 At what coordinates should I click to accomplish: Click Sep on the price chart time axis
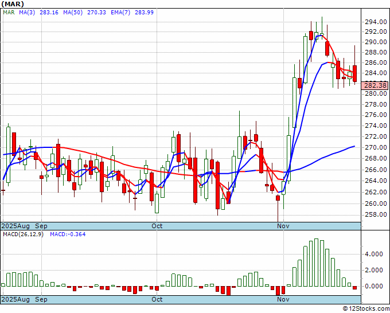click(x=41, y=226)
